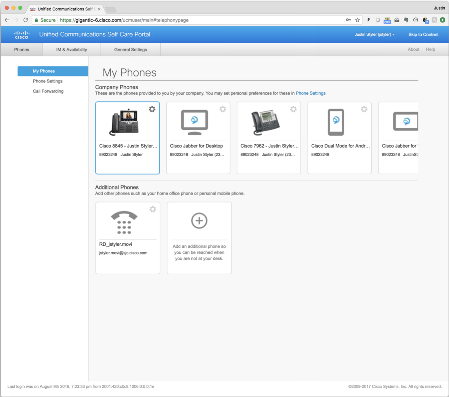The image size is (449, 397).
Task: Open gear settings for Cisco 7962 phone
Action: click(293, 109)
